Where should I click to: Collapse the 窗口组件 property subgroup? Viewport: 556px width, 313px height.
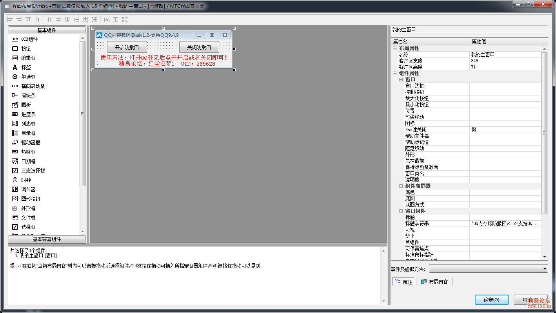tap(401, 211)
